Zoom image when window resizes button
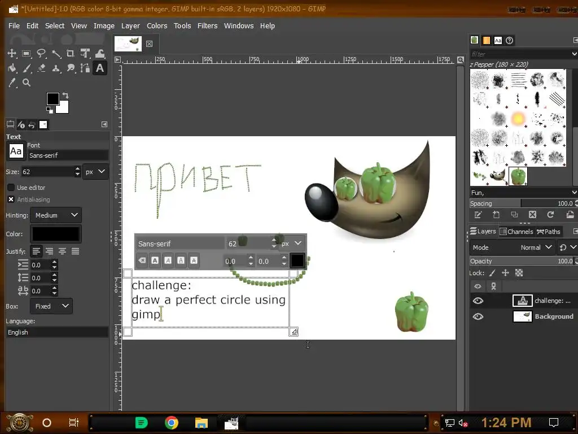The height and width of the screenshot is (434, 578). (x=461, y=60)
